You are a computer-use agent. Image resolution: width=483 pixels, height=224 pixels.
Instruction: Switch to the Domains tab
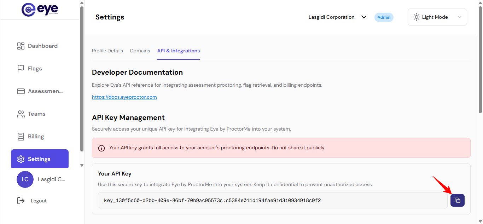coord(140,51)
